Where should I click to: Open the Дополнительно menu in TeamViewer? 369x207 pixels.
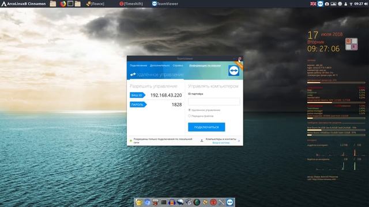(x=160, y=66)
